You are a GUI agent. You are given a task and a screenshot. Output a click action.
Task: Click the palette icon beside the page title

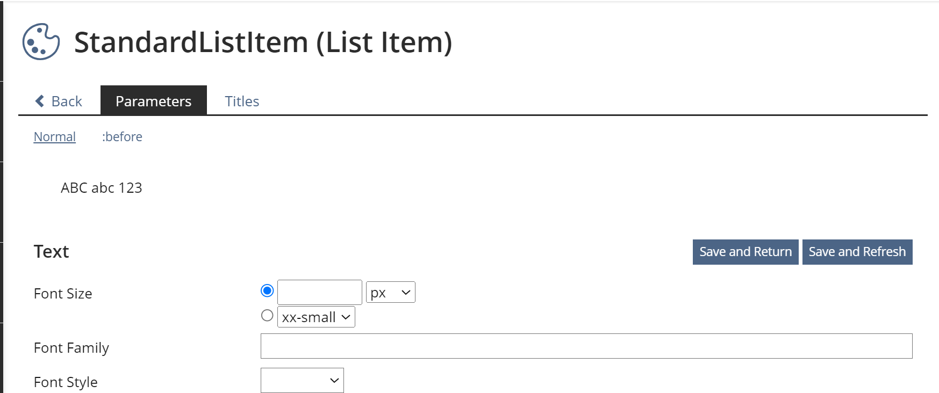tap(41, 42)
